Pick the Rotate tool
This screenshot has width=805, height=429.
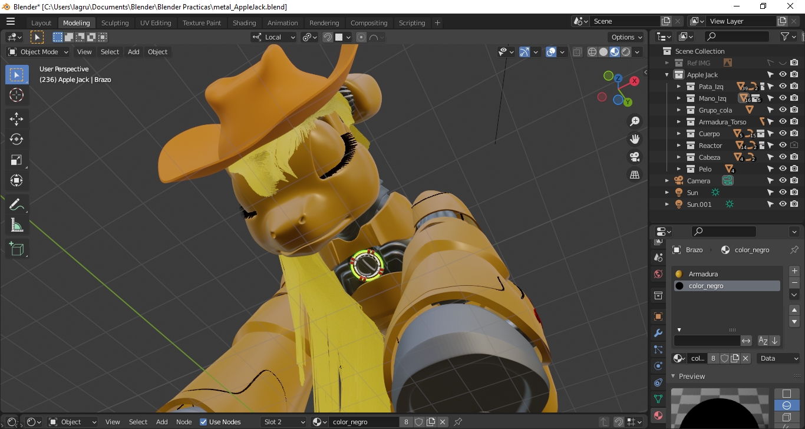17,139
